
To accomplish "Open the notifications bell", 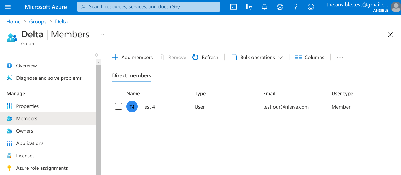I will tap(264, 7).
